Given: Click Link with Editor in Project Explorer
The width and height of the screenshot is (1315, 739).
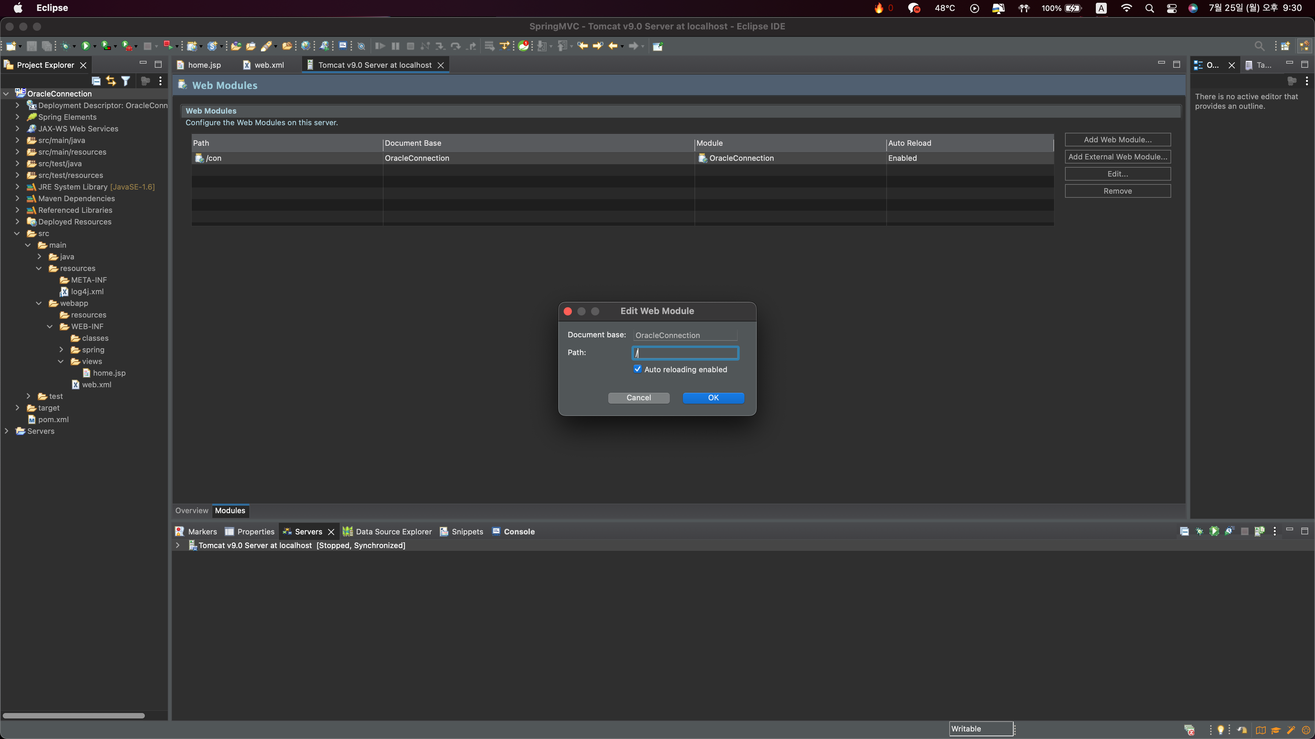Looking at the screenshot, I should (111, 81).
